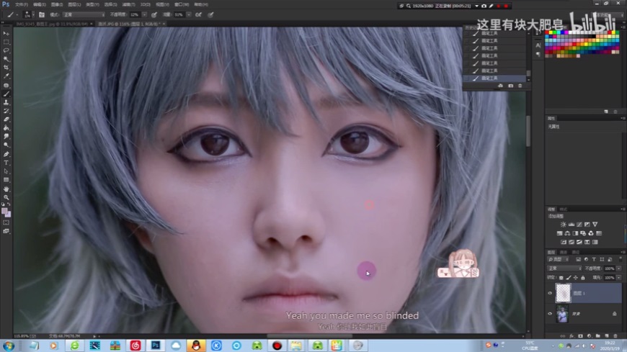Viewport: 627px width, 352px height.
Task: Open the flow slider dropdown arrow
Action: [x=189, y=15]
